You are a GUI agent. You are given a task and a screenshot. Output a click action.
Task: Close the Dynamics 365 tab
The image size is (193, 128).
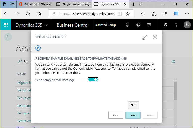[x=125, y=4]
